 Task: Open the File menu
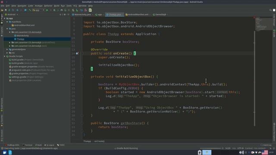pos(3,6)
